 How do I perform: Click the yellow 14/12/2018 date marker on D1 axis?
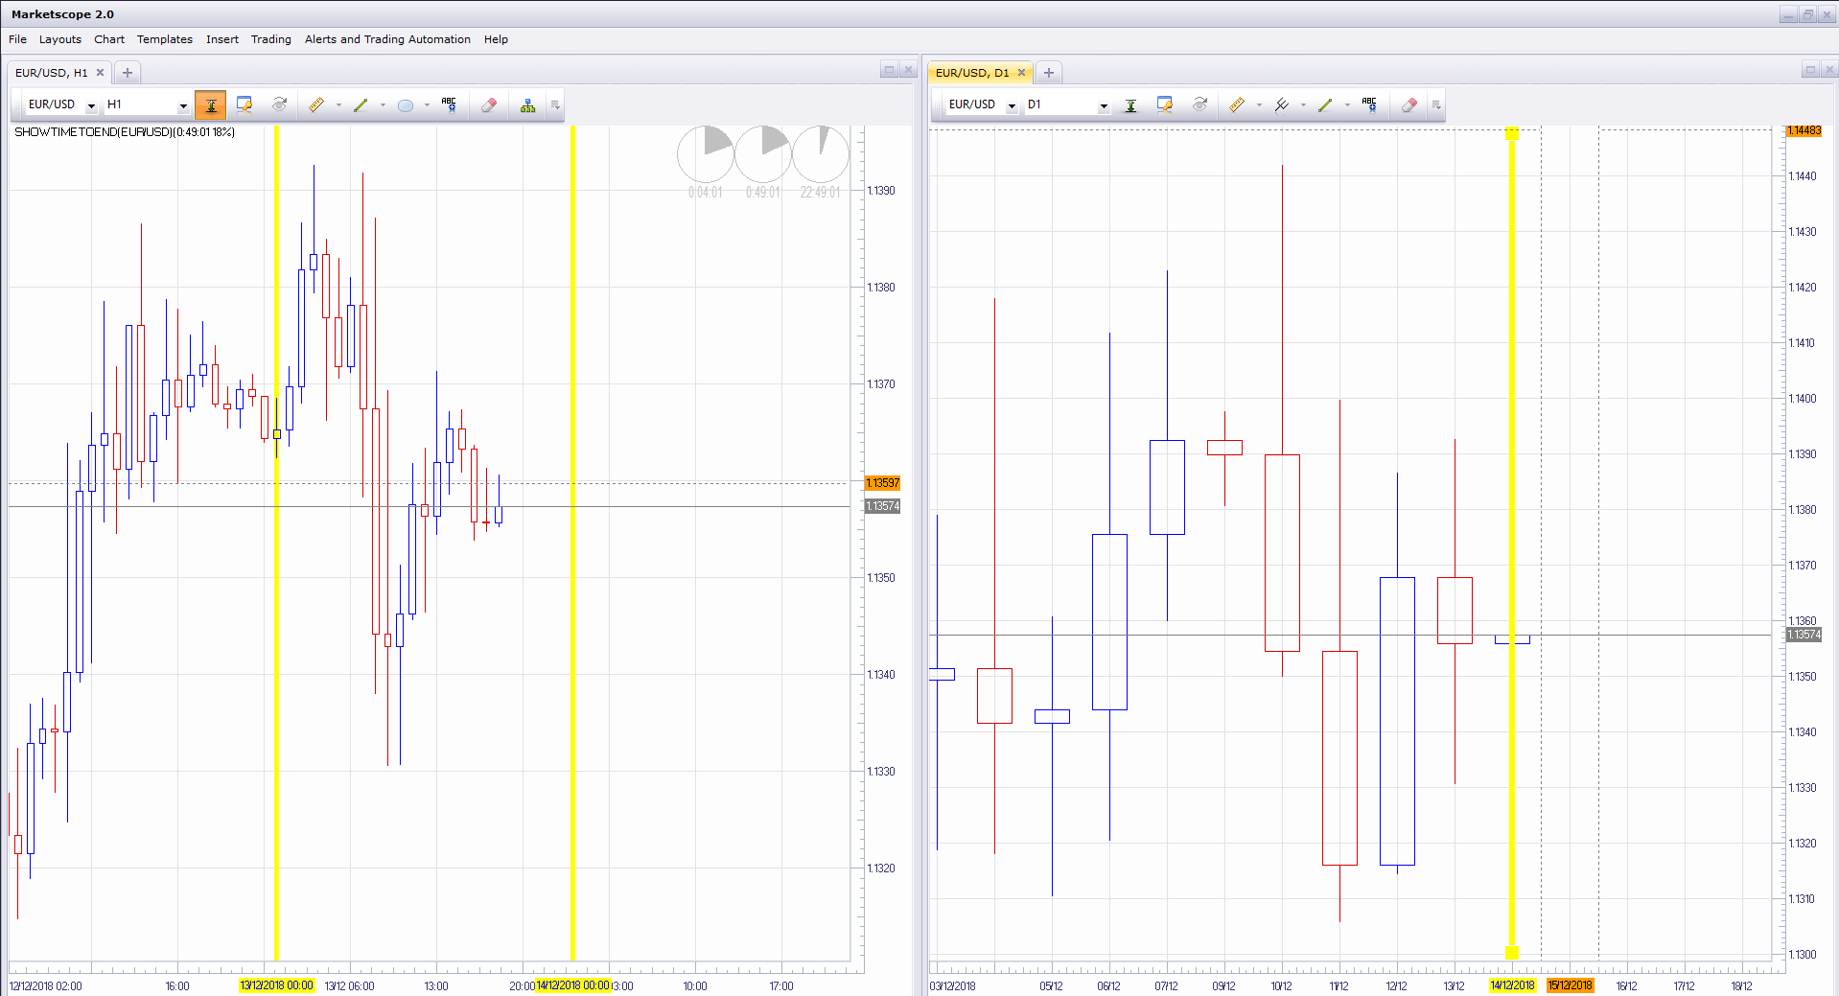point(1512,985)
